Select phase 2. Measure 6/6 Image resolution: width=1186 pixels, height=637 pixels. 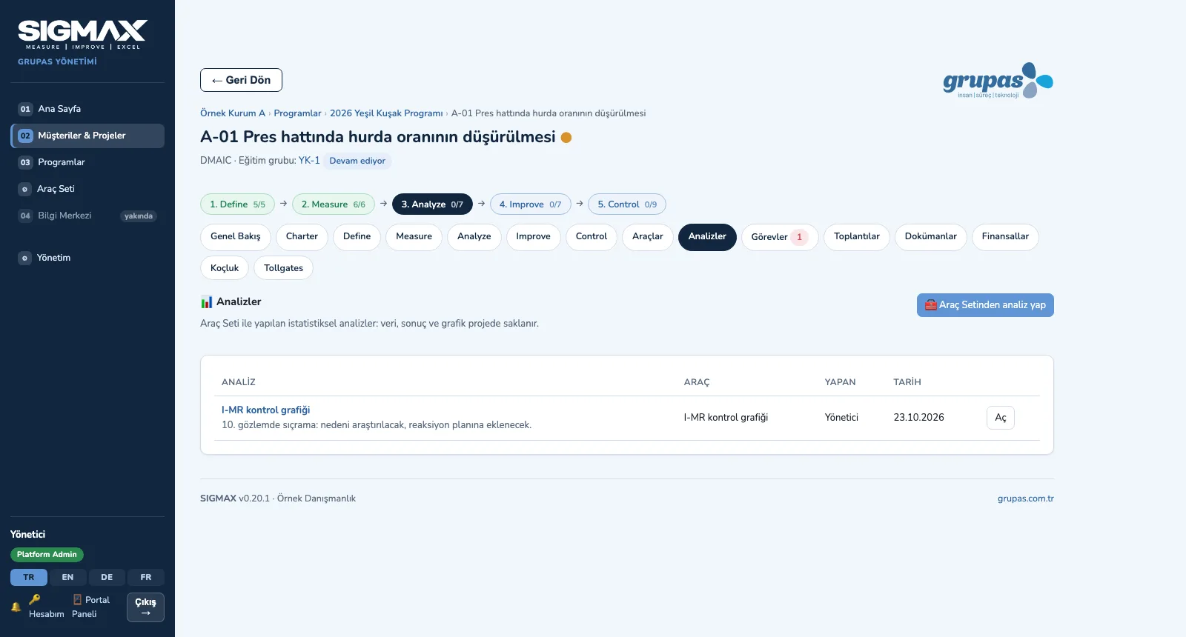point(334,204)
